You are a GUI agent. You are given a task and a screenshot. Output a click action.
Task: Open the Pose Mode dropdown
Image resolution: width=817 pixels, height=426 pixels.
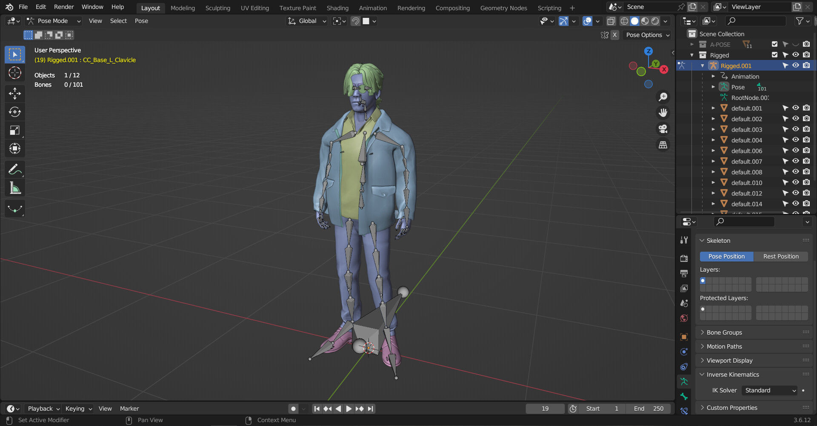click(x=53, y=21)
